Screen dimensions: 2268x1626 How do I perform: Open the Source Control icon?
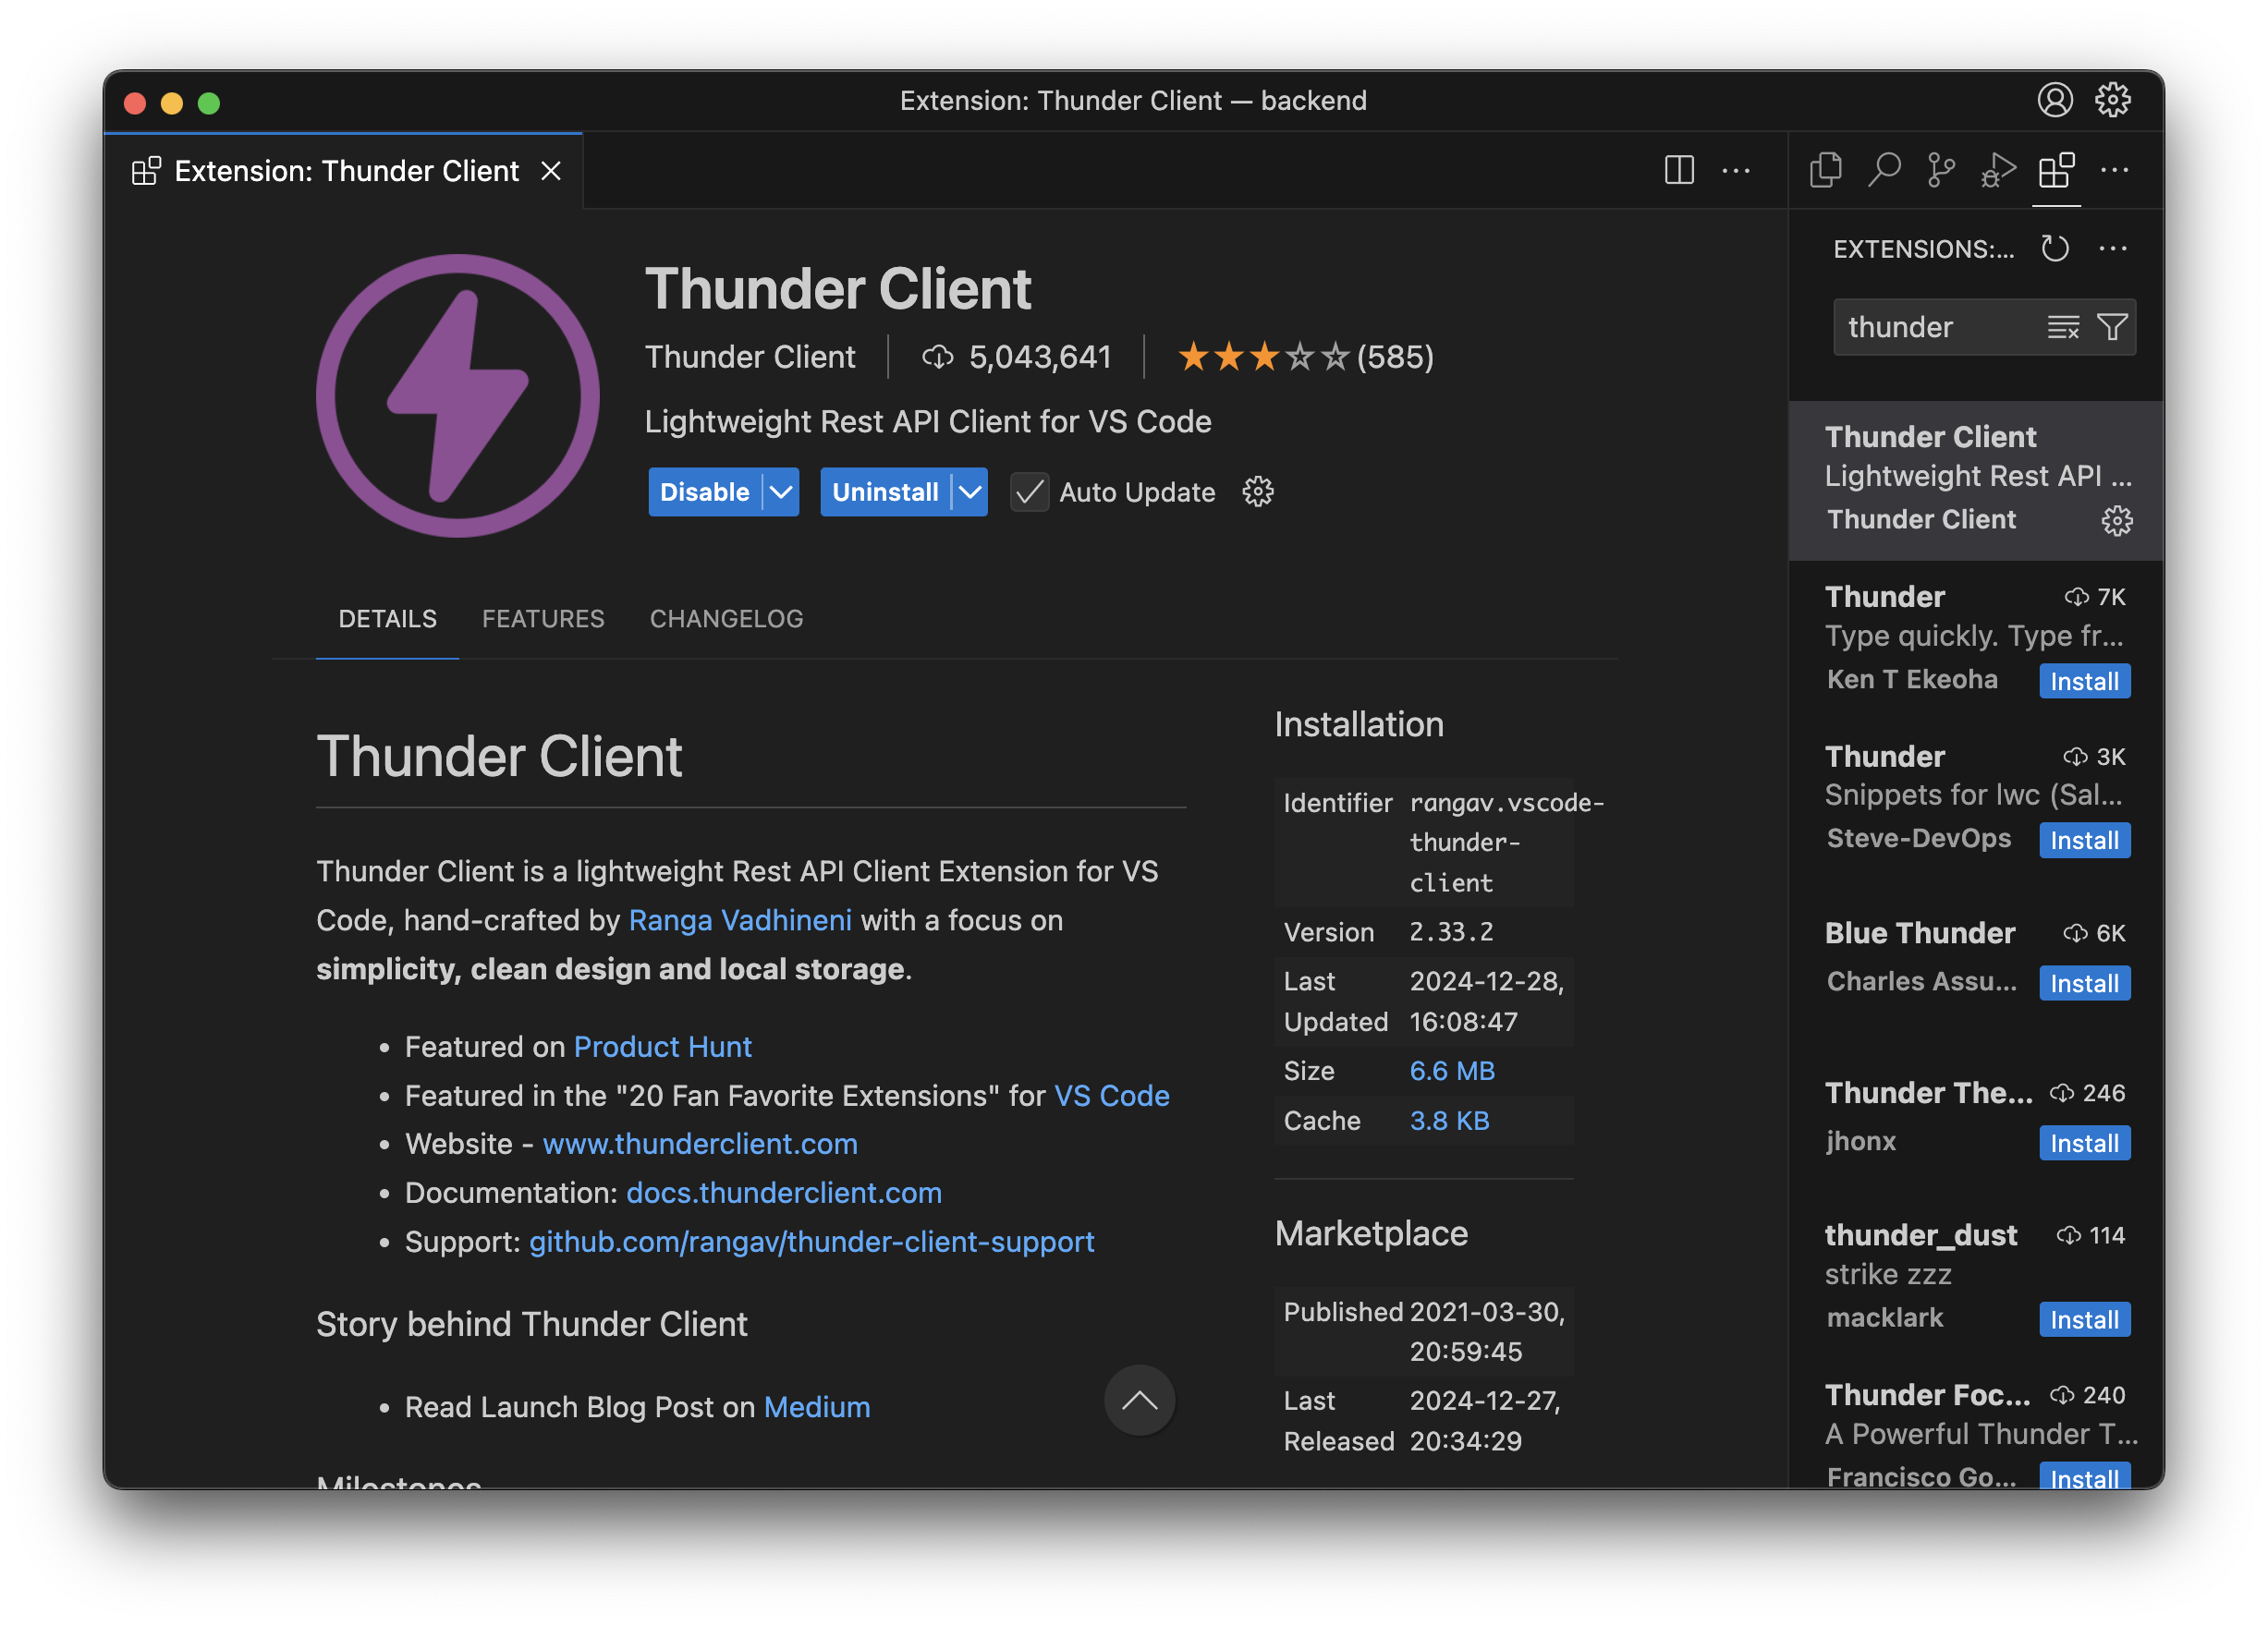1941,170
